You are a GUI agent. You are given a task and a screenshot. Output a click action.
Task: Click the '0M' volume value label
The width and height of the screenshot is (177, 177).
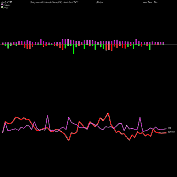[x=169, y=128]
